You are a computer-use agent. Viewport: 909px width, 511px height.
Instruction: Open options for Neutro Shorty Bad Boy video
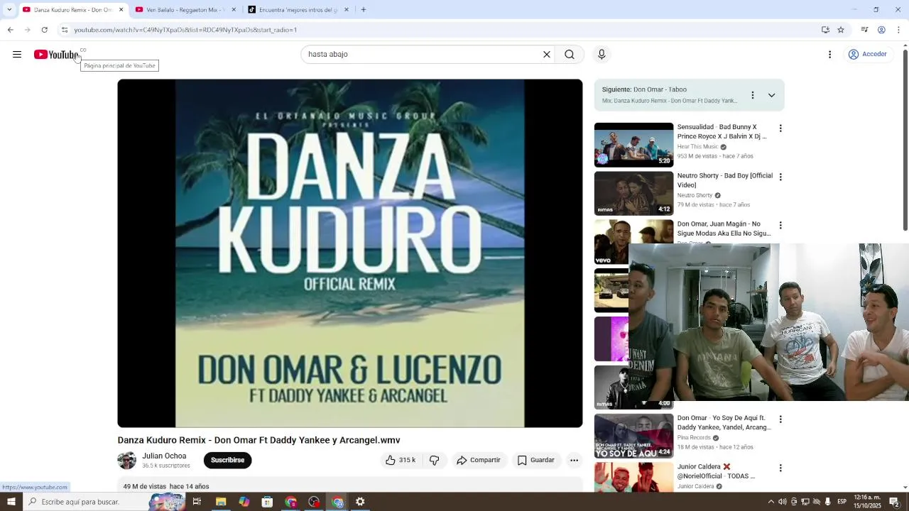click(780, 177)
